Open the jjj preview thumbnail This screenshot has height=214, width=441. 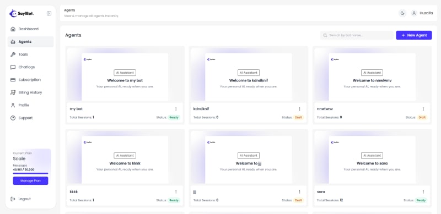click(249, 157)
